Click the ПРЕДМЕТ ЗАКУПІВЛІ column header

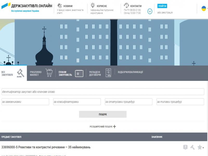(x=11, y=137)
